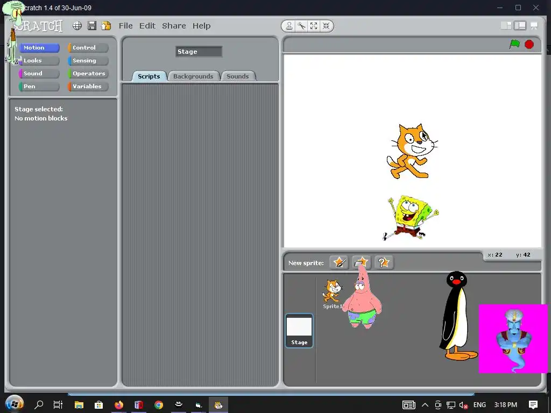This screenshot has width=551, height=413.
Task: Select the Operators block category
Action: pyautogui.click(x=88, y=73)
